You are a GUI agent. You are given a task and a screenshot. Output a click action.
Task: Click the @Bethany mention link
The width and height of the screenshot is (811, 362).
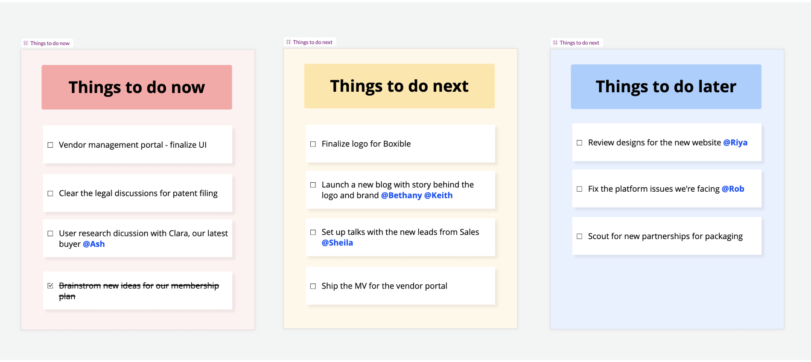coord(401,196)
